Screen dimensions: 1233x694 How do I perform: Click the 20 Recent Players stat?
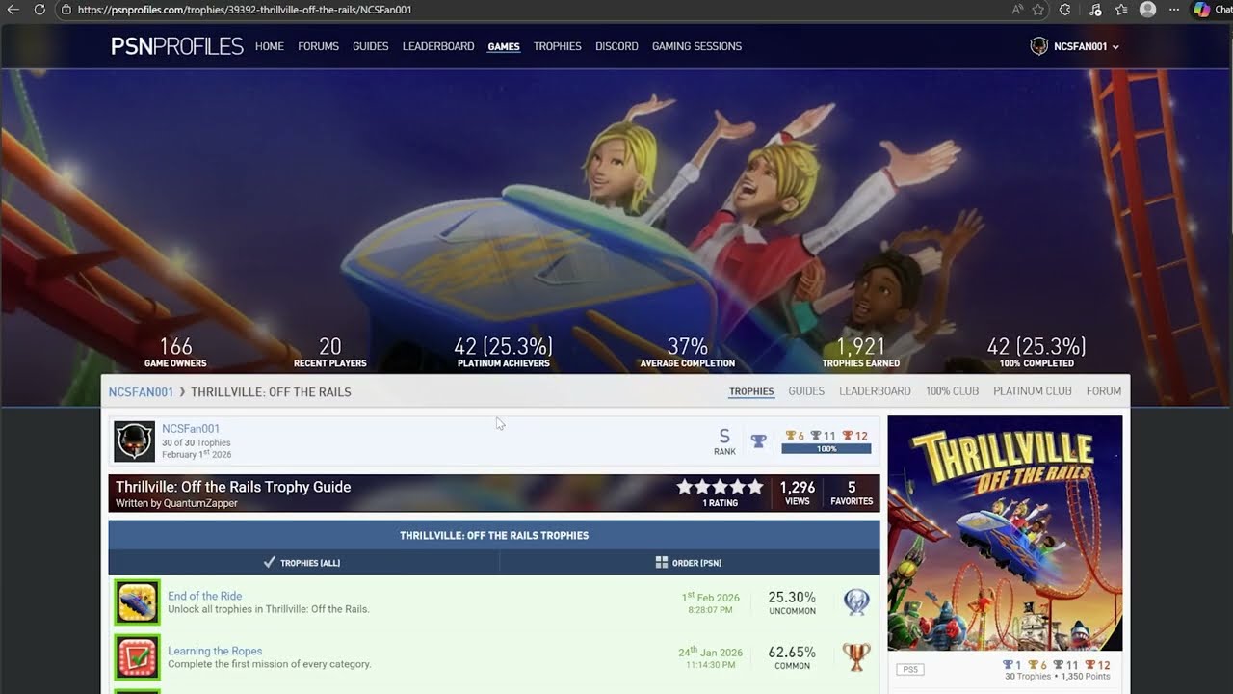[x=330, y=352]
